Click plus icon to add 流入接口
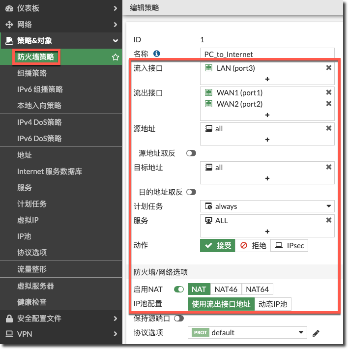 pyautogui.click(x=267, y=79)
